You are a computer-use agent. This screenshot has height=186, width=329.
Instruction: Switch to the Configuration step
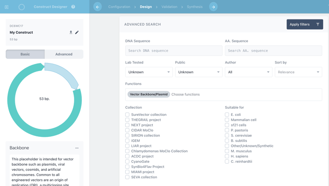pos(119,7)
